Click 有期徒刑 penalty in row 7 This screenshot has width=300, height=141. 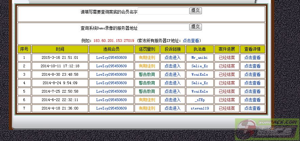pyautogui.click(x=147, y=108)
